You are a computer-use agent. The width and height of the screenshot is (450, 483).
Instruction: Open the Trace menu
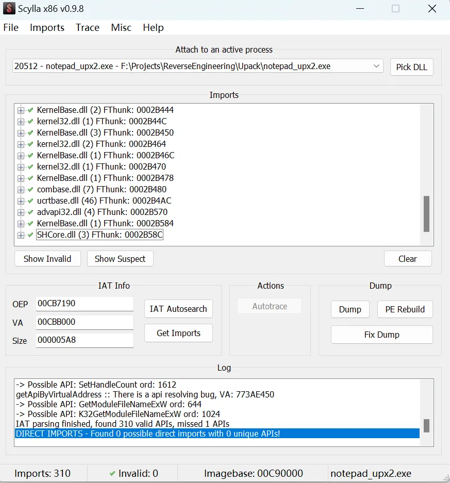coord(87,28)
